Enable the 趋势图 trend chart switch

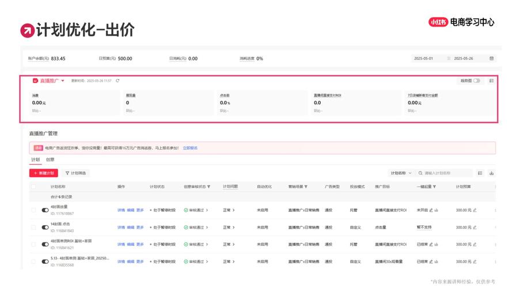pos(476,81)
